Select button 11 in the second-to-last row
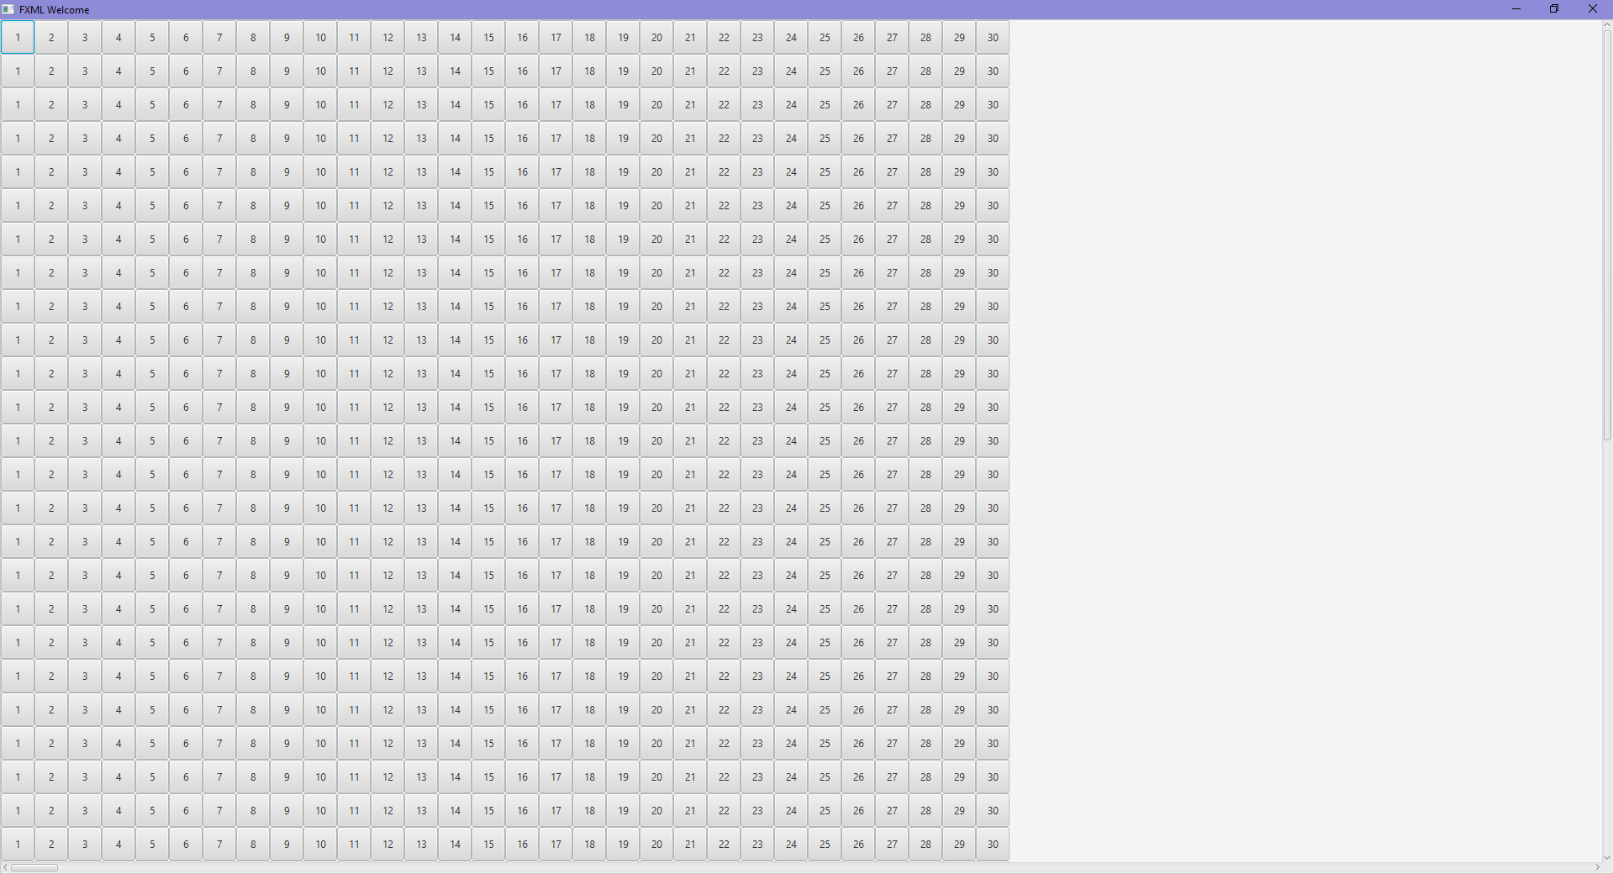The height and width of the screenshot is (874, 1613). pyautogui.click(x=354, y=810)
